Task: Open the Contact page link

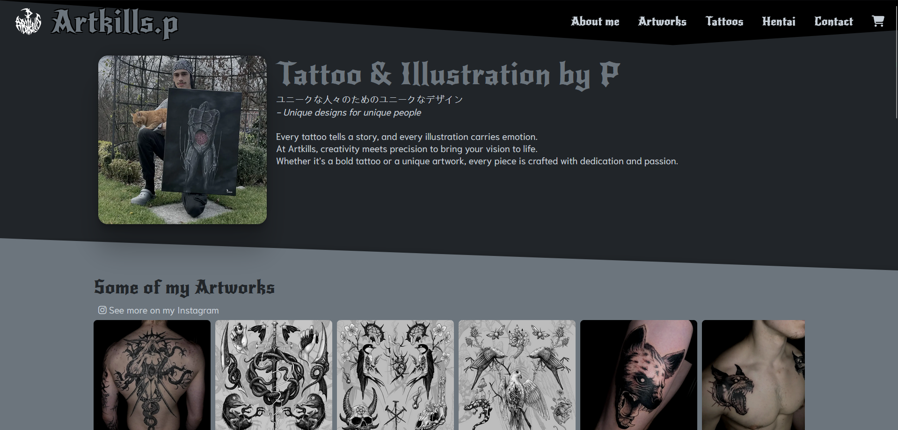Action: pos(833,22)
